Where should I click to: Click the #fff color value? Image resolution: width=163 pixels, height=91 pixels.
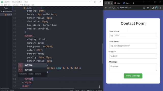(39, 50)
